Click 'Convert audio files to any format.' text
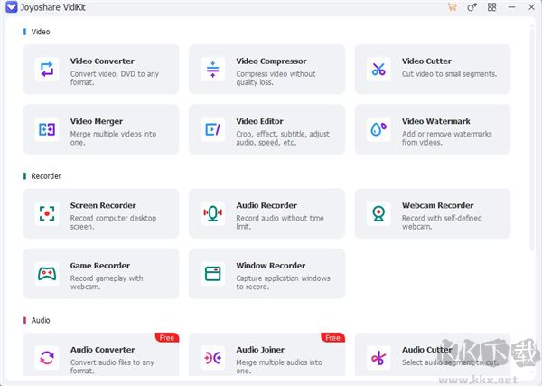 point(112,366)
